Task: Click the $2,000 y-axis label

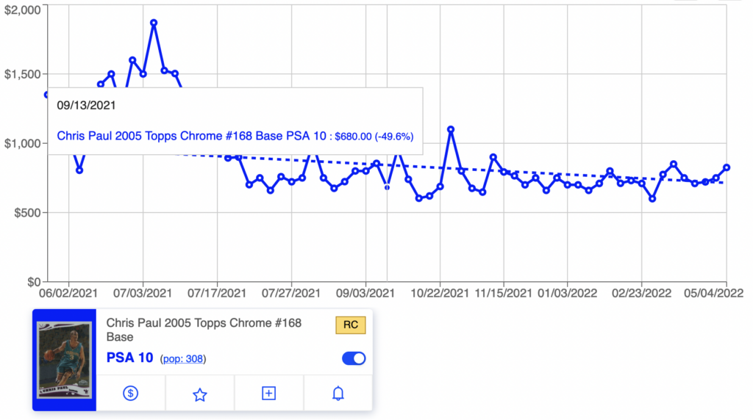Action: 23,10
